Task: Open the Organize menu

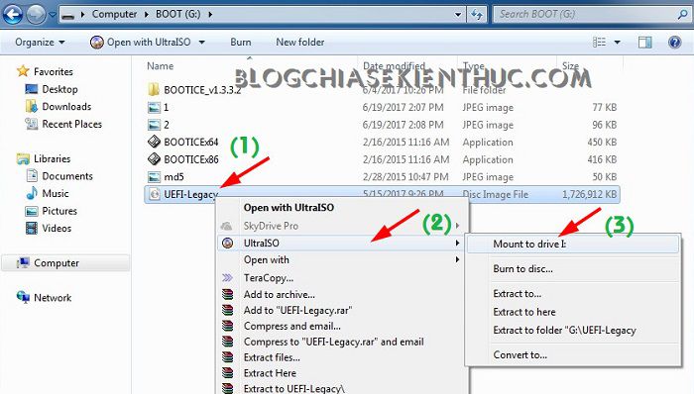Action: coord(40,43)
